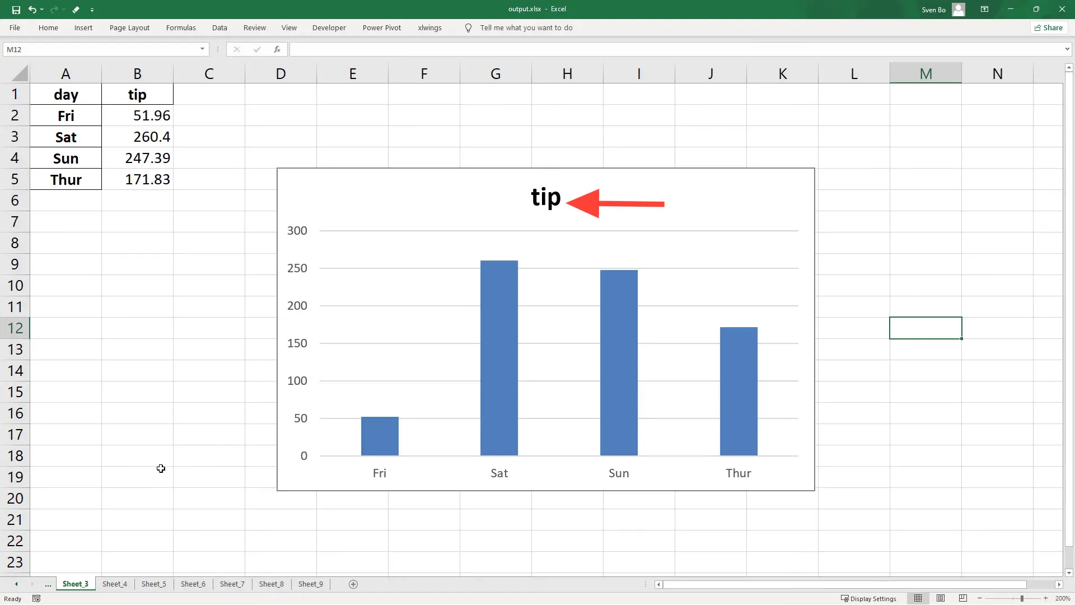Switch to the Formulas tab
The image size is (1075, 605).
point(180,27)
